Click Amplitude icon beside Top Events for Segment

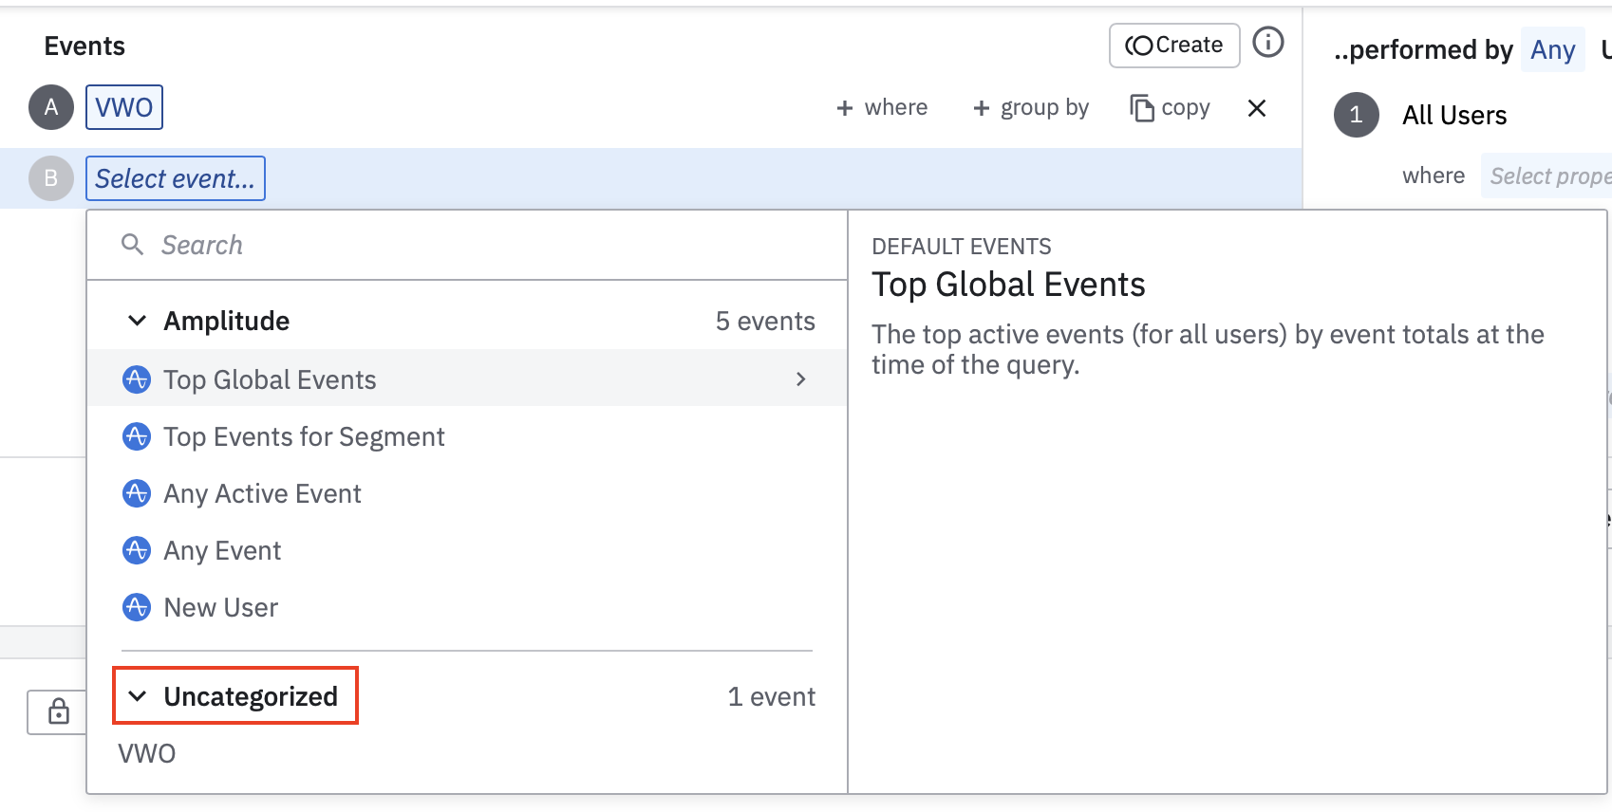(x=137, y=436)
